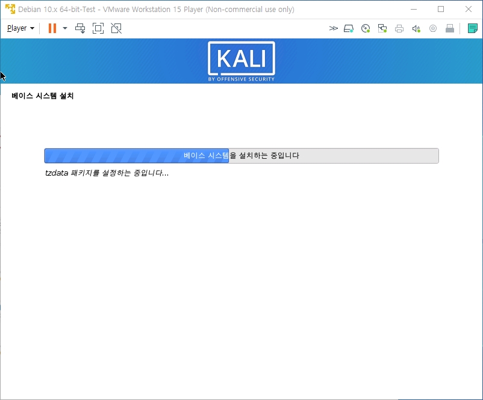The image size is (483, 400).
Task: Minimize the VMware Player window
Action: [414, 9]
